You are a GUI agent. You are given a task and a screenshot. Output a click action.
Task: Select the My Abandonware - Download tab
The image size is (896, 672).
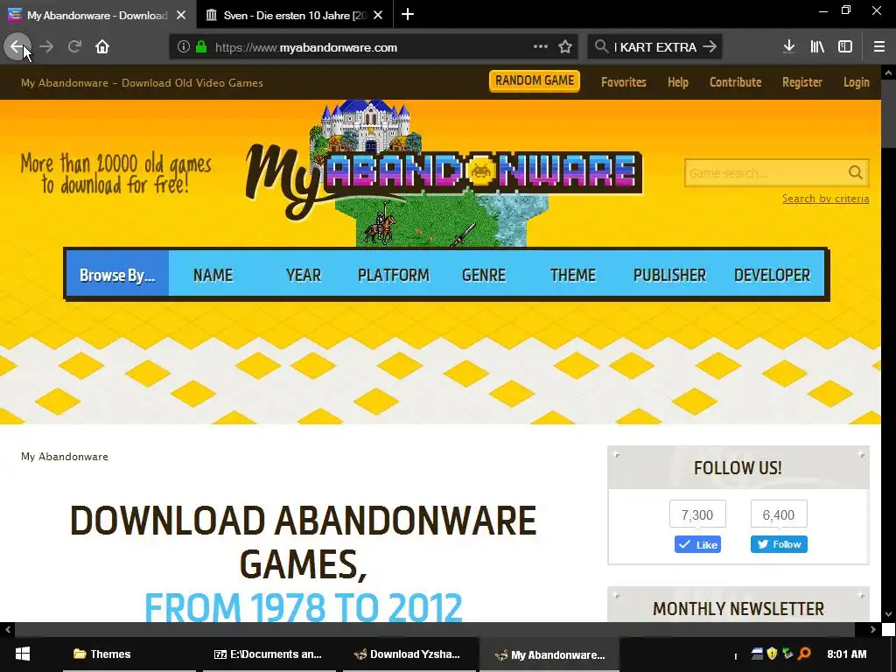98,15
